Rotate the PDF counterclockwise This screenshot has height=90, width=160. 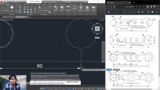142,12
